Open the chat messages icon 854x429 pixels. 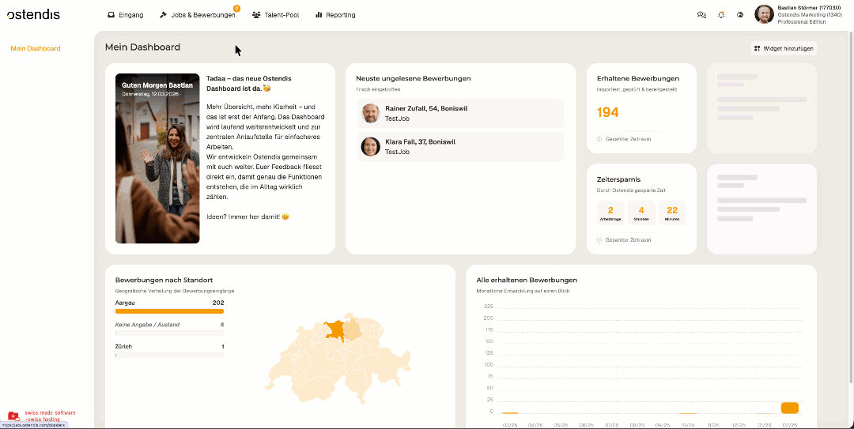coord(701,15)
